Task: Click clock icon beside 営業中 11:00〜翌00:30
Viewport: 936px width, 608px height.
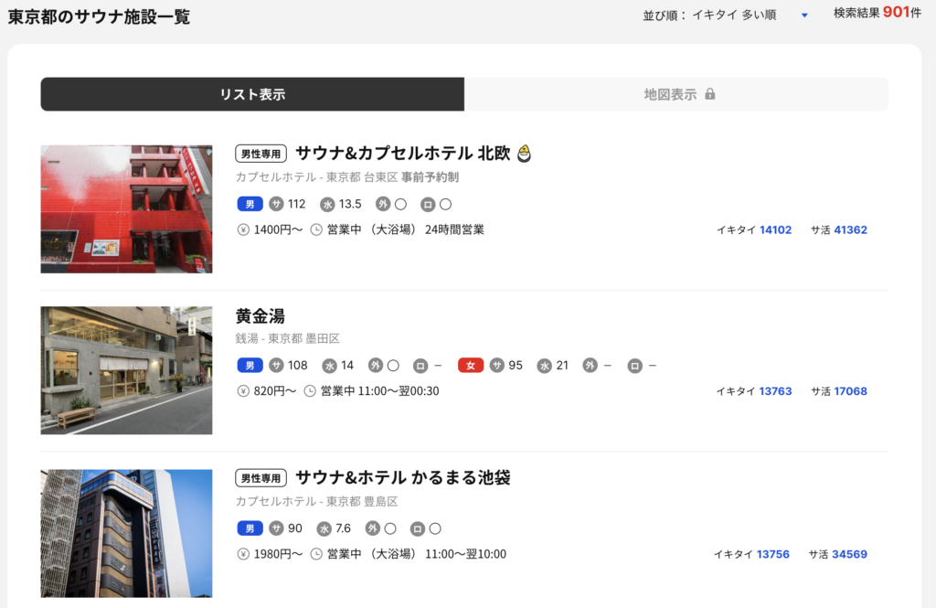Action: (x=310, y=391)
